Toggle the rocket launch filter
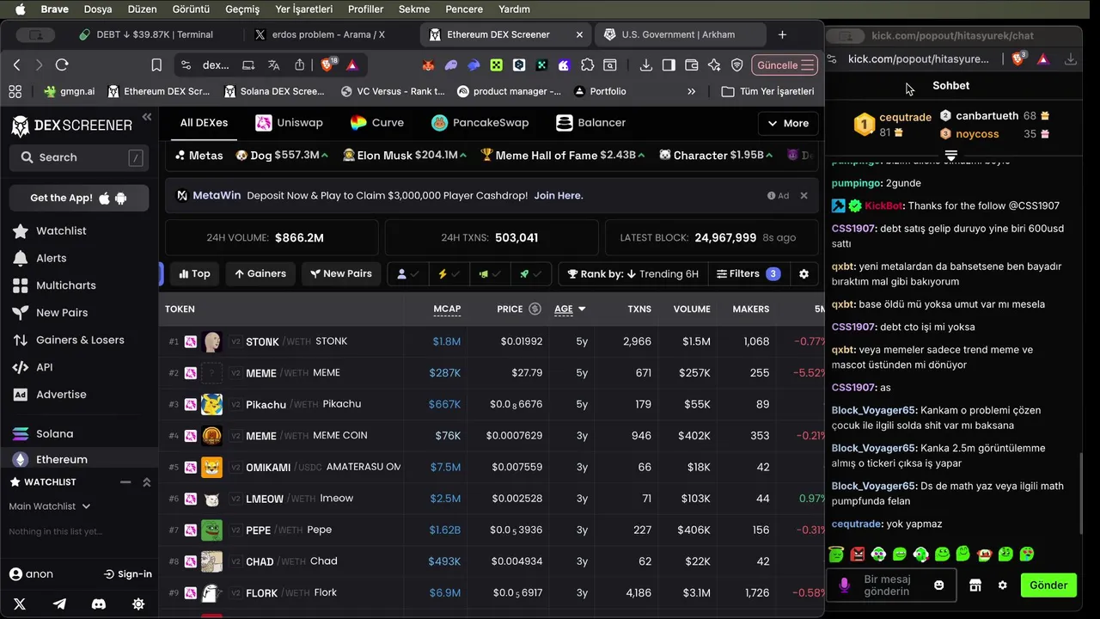 coord(529,274)
